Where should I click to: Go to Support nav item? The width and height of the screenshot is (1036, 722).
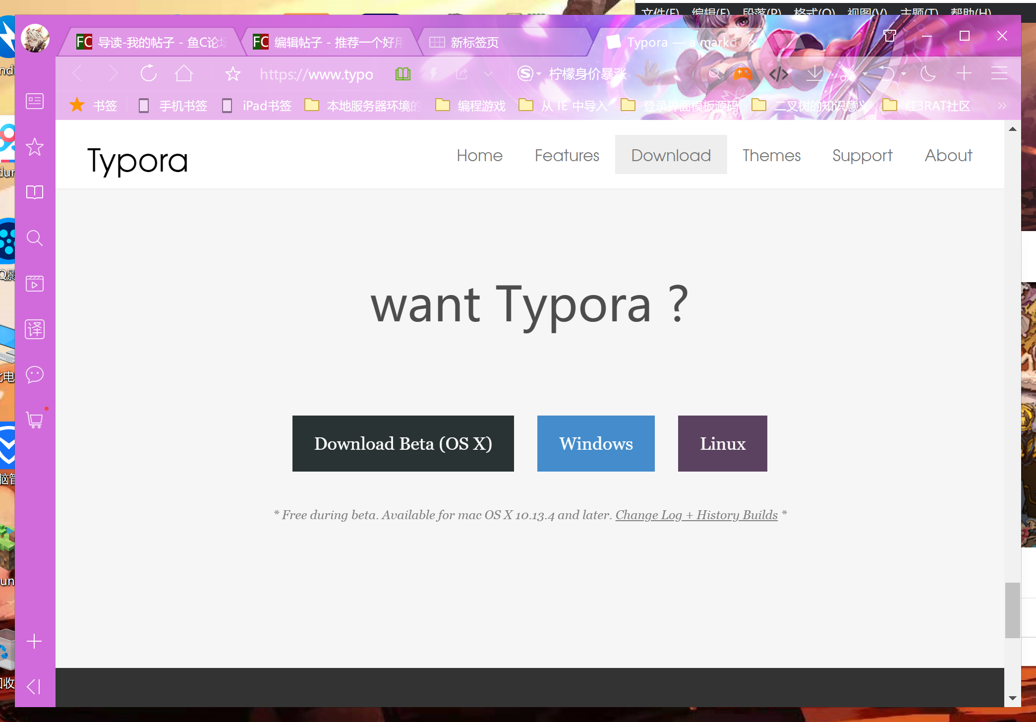[x=862, y=155]
